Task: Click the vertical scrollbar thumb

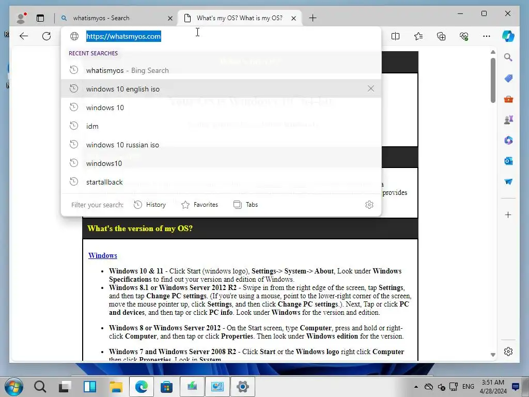Action: (x=493, y=80)
